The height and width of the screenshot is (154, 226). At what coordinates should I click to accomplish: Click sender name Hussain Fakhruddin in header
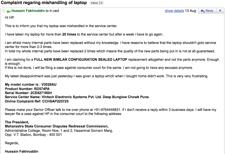pyautogui.click(x=28, y=11)
